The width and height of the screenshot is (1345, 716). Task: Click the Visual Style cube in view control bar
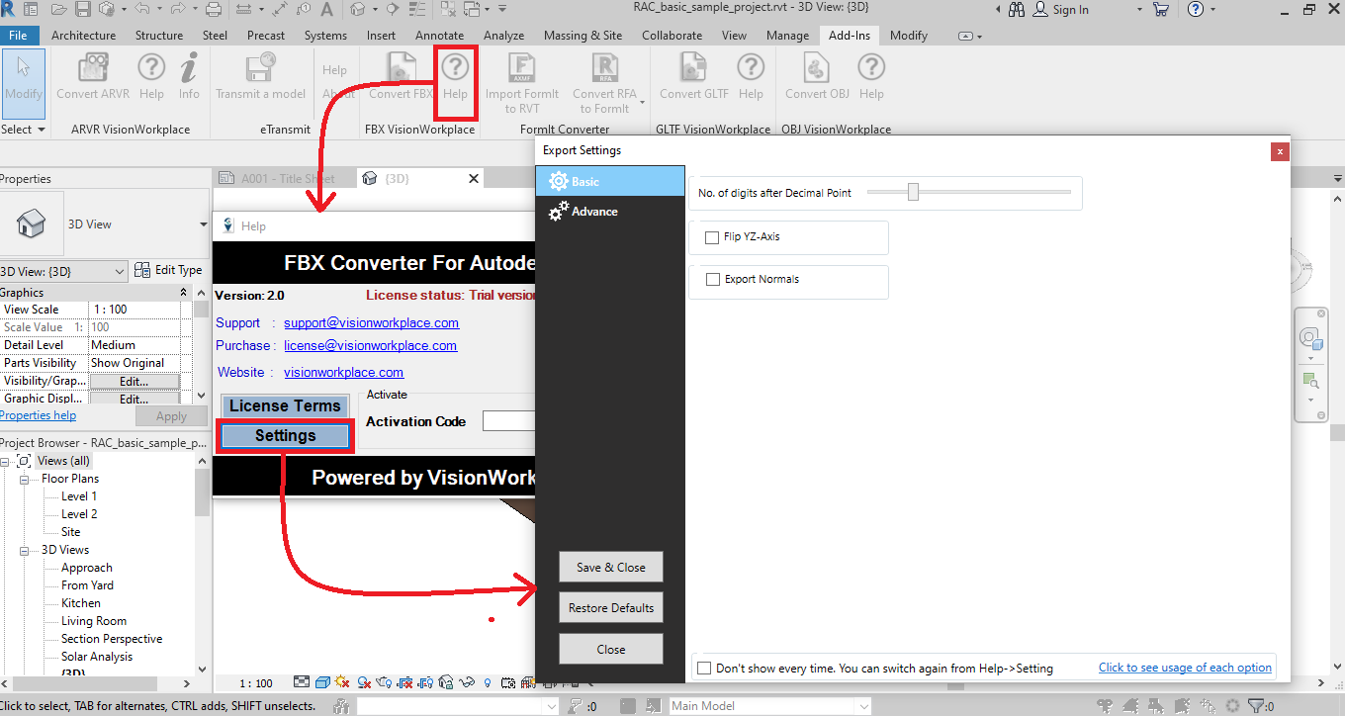tap(322, 682)
